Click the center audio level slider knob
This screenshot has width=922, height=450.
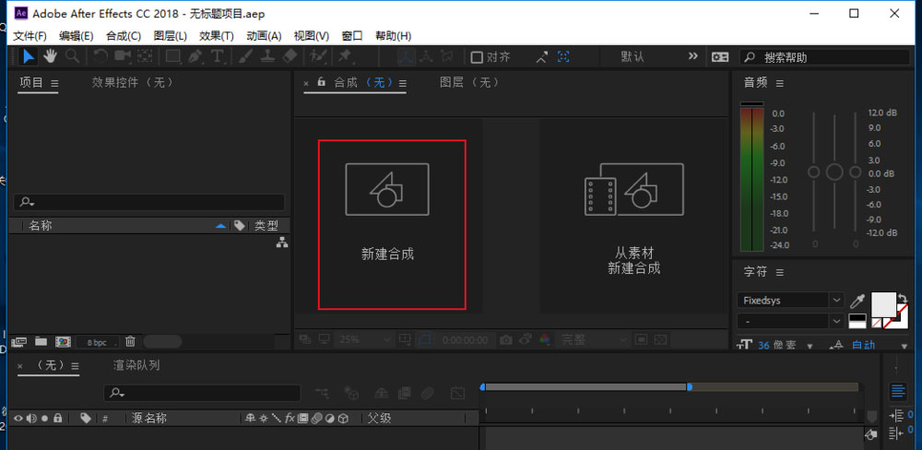[834, 172]
